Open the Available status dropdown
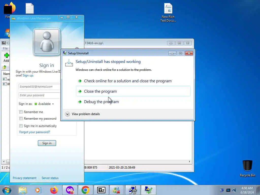260x195 pixels. pyautogui.click(x=44, y=104)
